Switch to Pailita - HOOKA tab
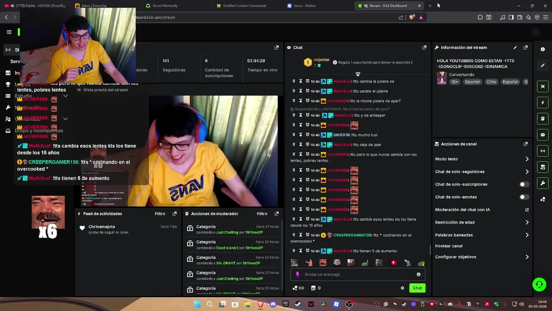 34,6
